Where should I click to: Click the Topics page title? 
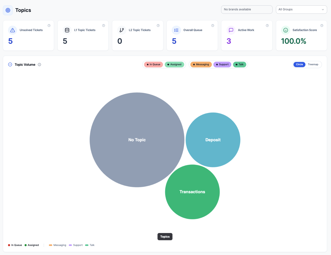(23, 10)
